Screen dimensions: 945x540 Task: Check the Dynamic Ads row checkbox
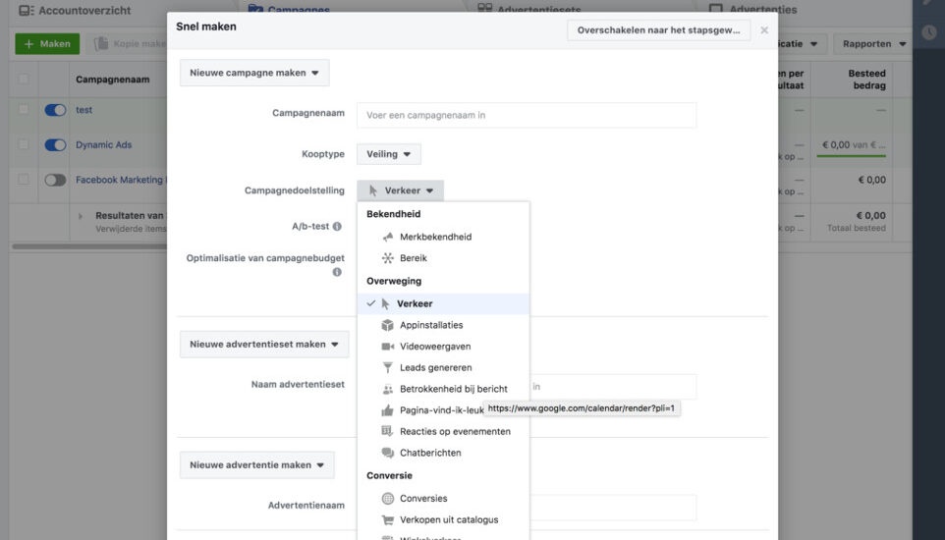24,144
